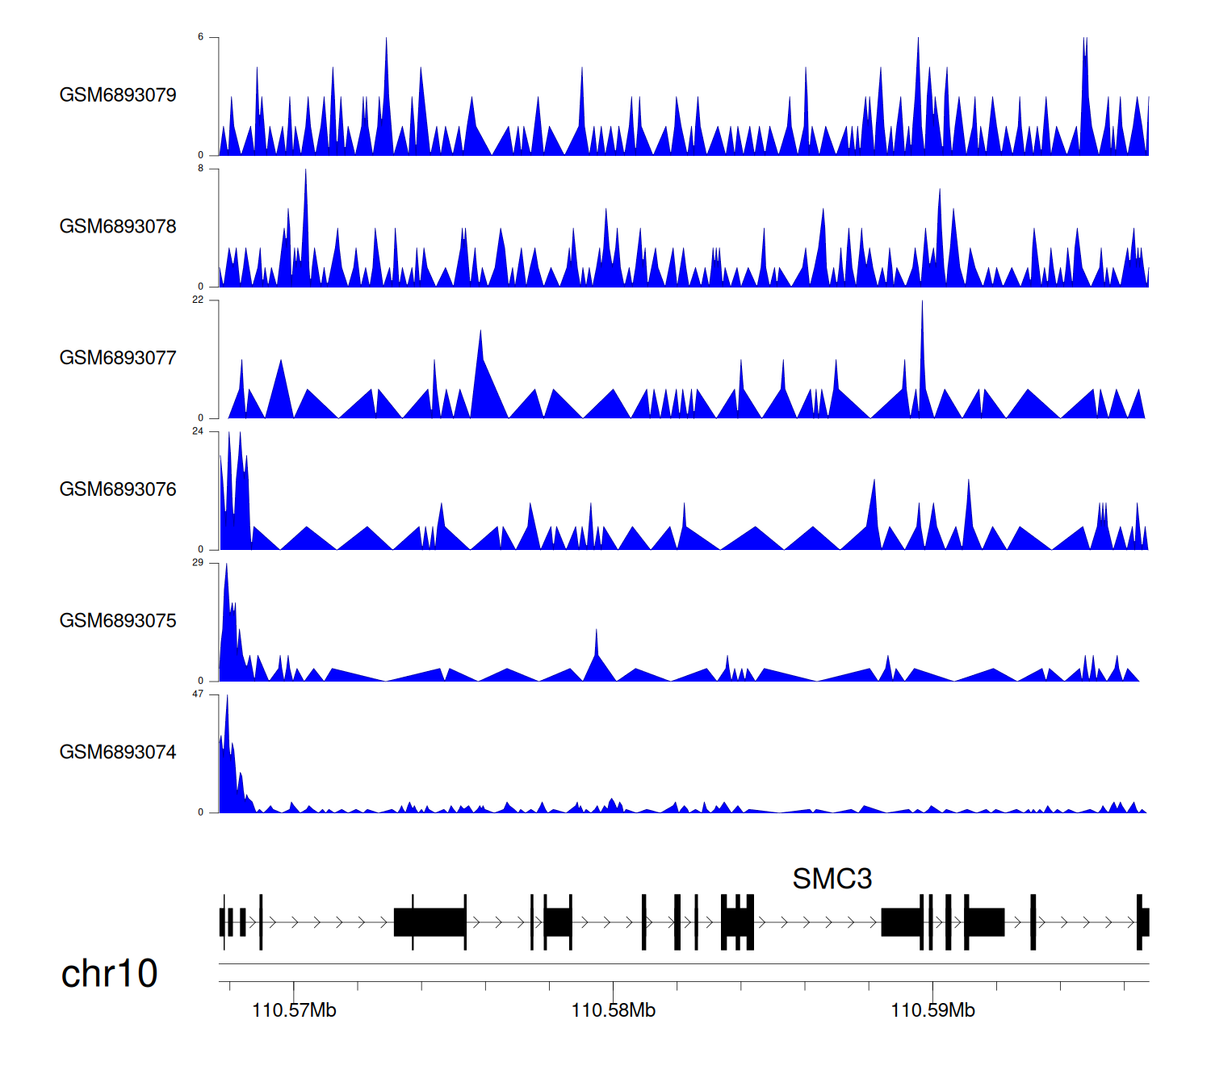Click the y-axis maximum value 47
The height and width of the screenshot is (1066, 1211).
tap(198, 695)
